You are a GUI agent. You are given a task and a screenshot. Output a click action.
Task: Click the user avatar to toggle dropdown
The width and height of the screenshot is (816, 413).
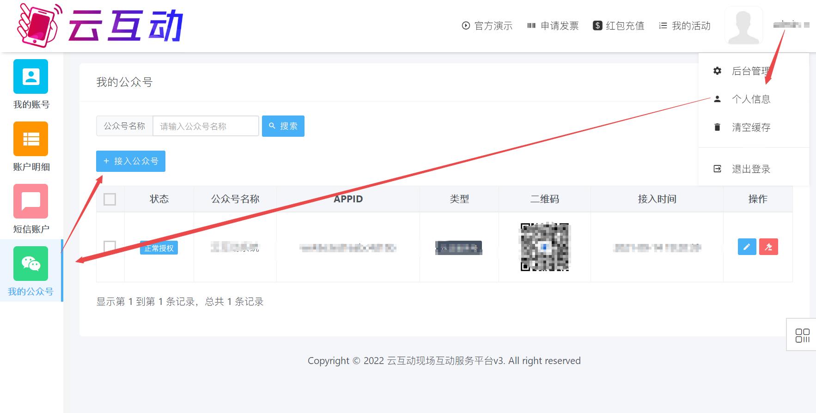click(743, 25)
